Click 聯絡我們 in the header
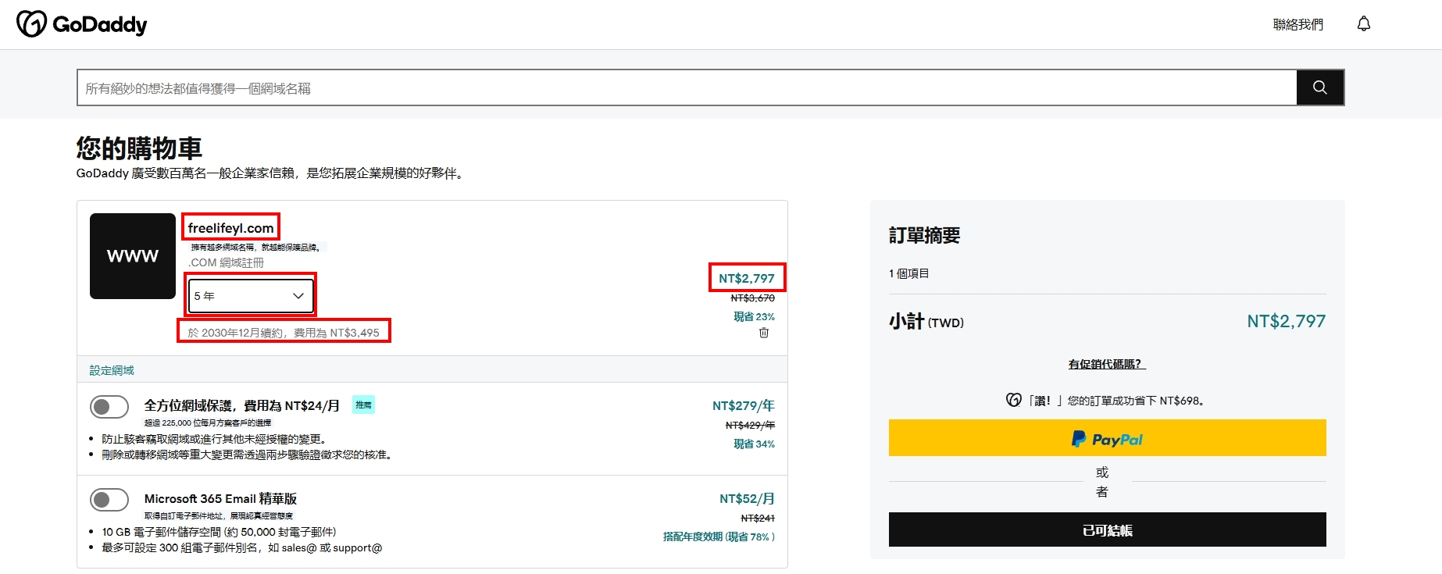 (x=1297, y=25)
